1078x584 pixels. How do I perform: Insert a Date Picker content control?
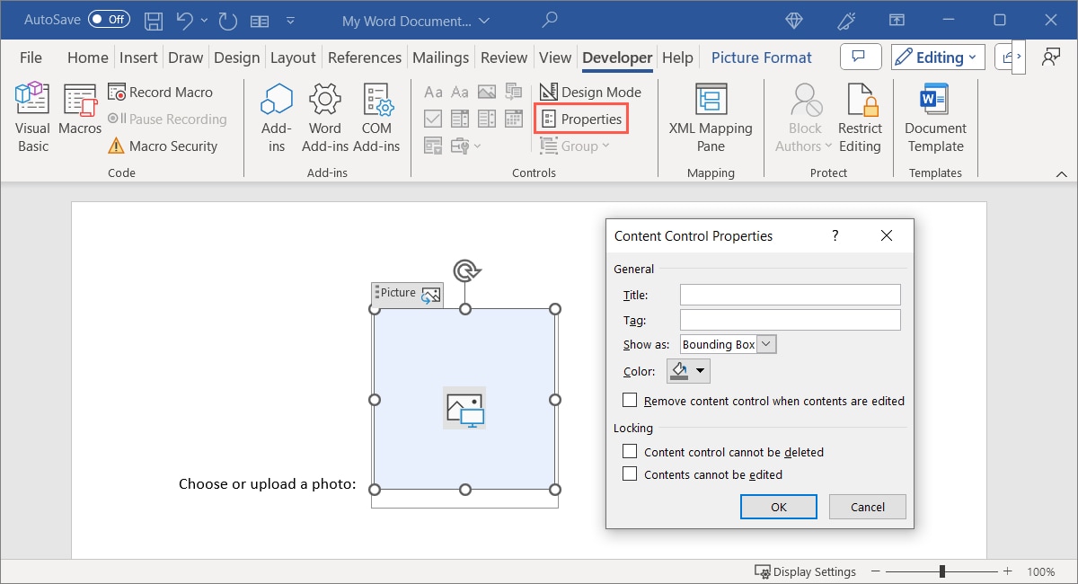click(514, 118)
